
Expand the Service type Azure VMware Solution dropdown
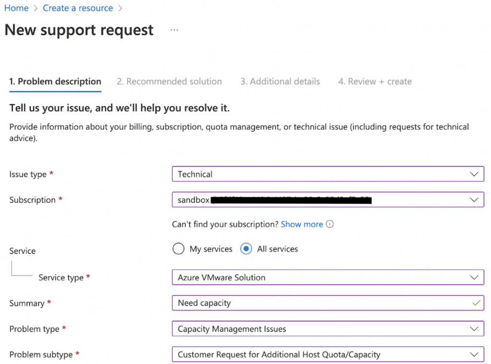tap(321, 277)
